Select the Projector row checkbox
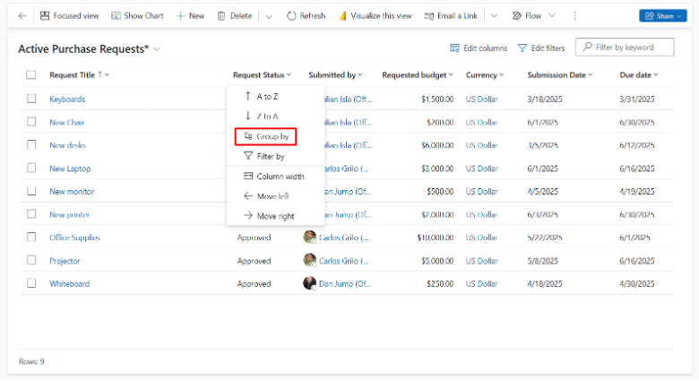Image resolution: width=699 pixels, height=381 pixels. coord(31,260)
